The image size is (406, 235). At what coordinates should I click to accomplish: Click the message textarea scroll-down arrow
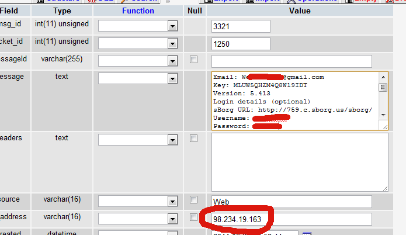pyautogui.click(x=383, y=115)
